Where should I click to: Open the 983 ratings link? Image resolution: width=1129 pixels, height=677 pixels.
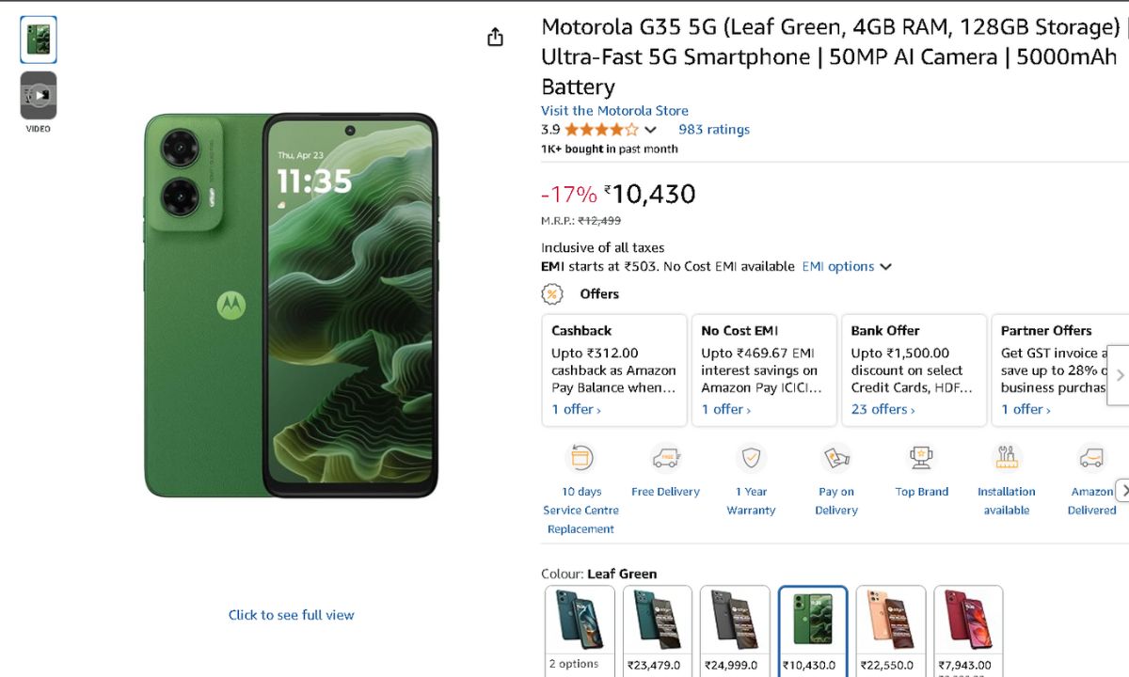[714, 130]
